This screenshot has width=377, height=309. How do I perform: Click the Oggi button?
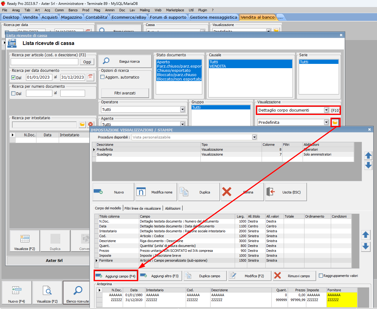[x=87, y=62]
